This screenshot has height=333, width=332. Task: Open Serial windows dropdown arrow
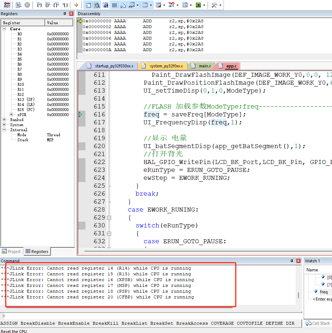[164, 5]
